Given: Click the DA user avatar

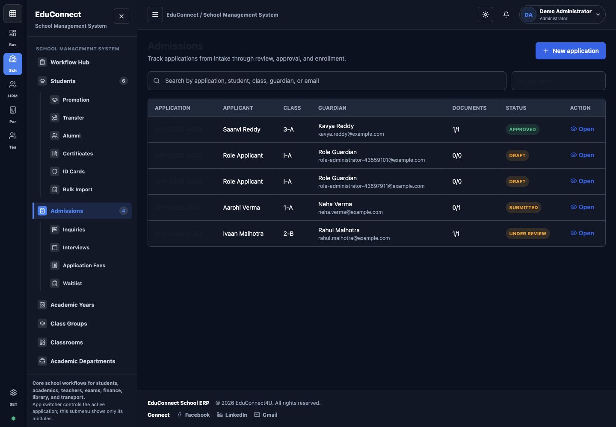Looking at the screenshot, I should pyautogui.click(x=529, y=15).
